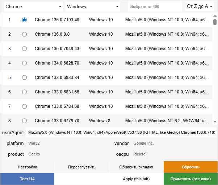Screen dimensions: 218x185
Task: Click the 'userAgent' label
Action: [x=13, y=133]
